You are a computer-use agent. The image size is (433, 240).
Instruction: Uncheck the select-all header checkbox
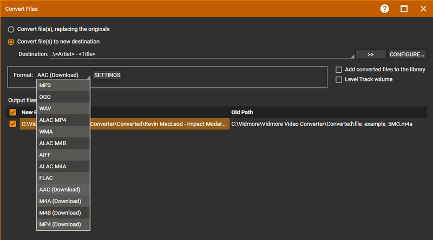pyautogui.click(x=12, y=112)
